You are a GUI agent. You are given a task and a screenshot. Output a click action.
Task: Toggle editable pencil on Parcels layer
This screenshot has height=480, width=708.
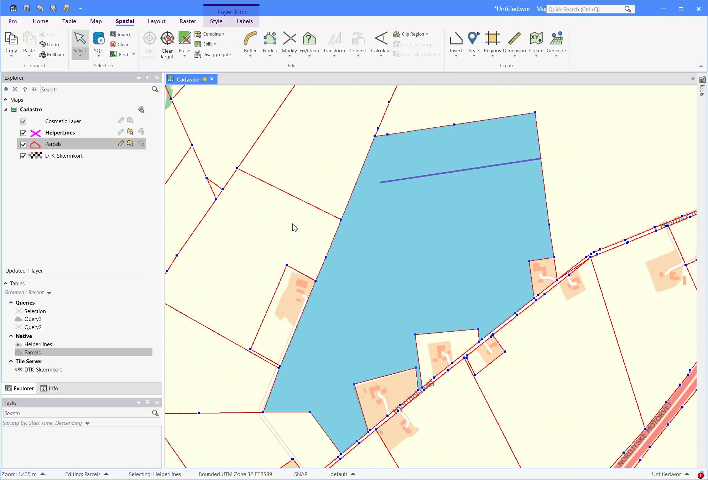(121, 143)
